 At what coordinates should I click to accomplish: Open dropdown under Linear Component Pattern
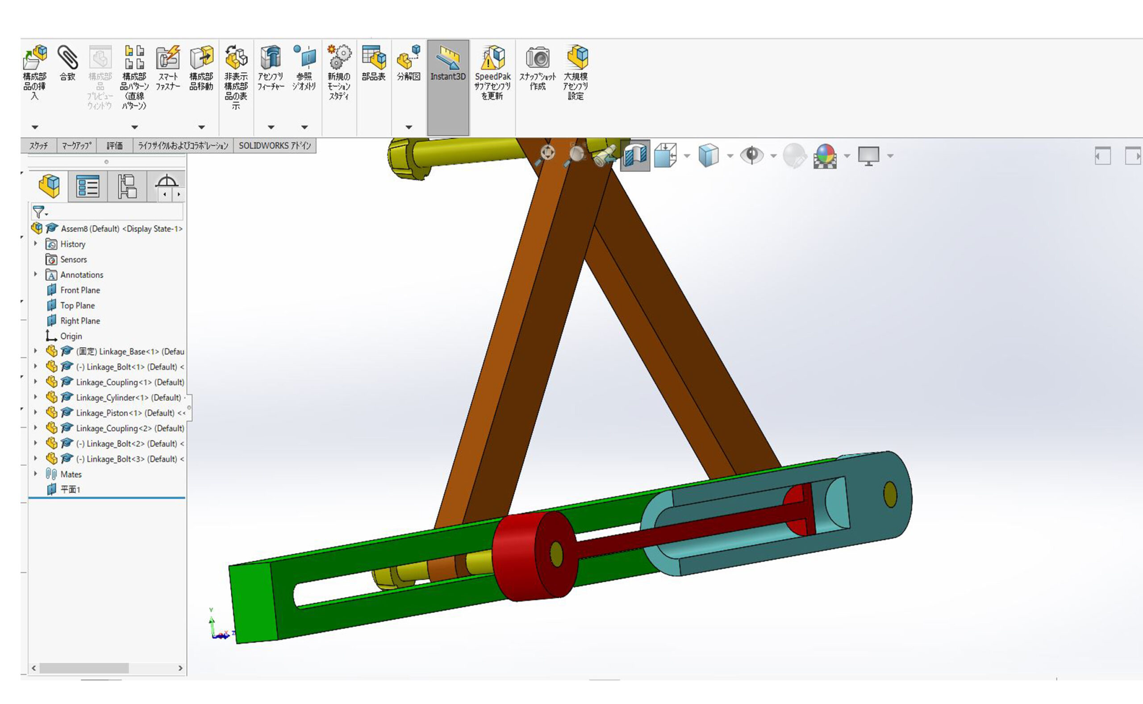[x=134, y=127]
